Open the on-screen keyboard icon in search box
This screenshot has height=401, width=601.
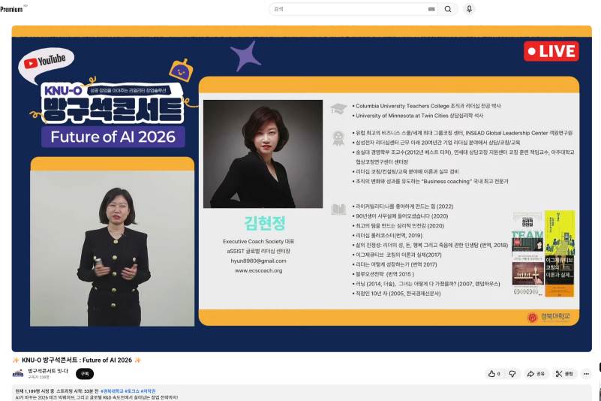(431, 9)
